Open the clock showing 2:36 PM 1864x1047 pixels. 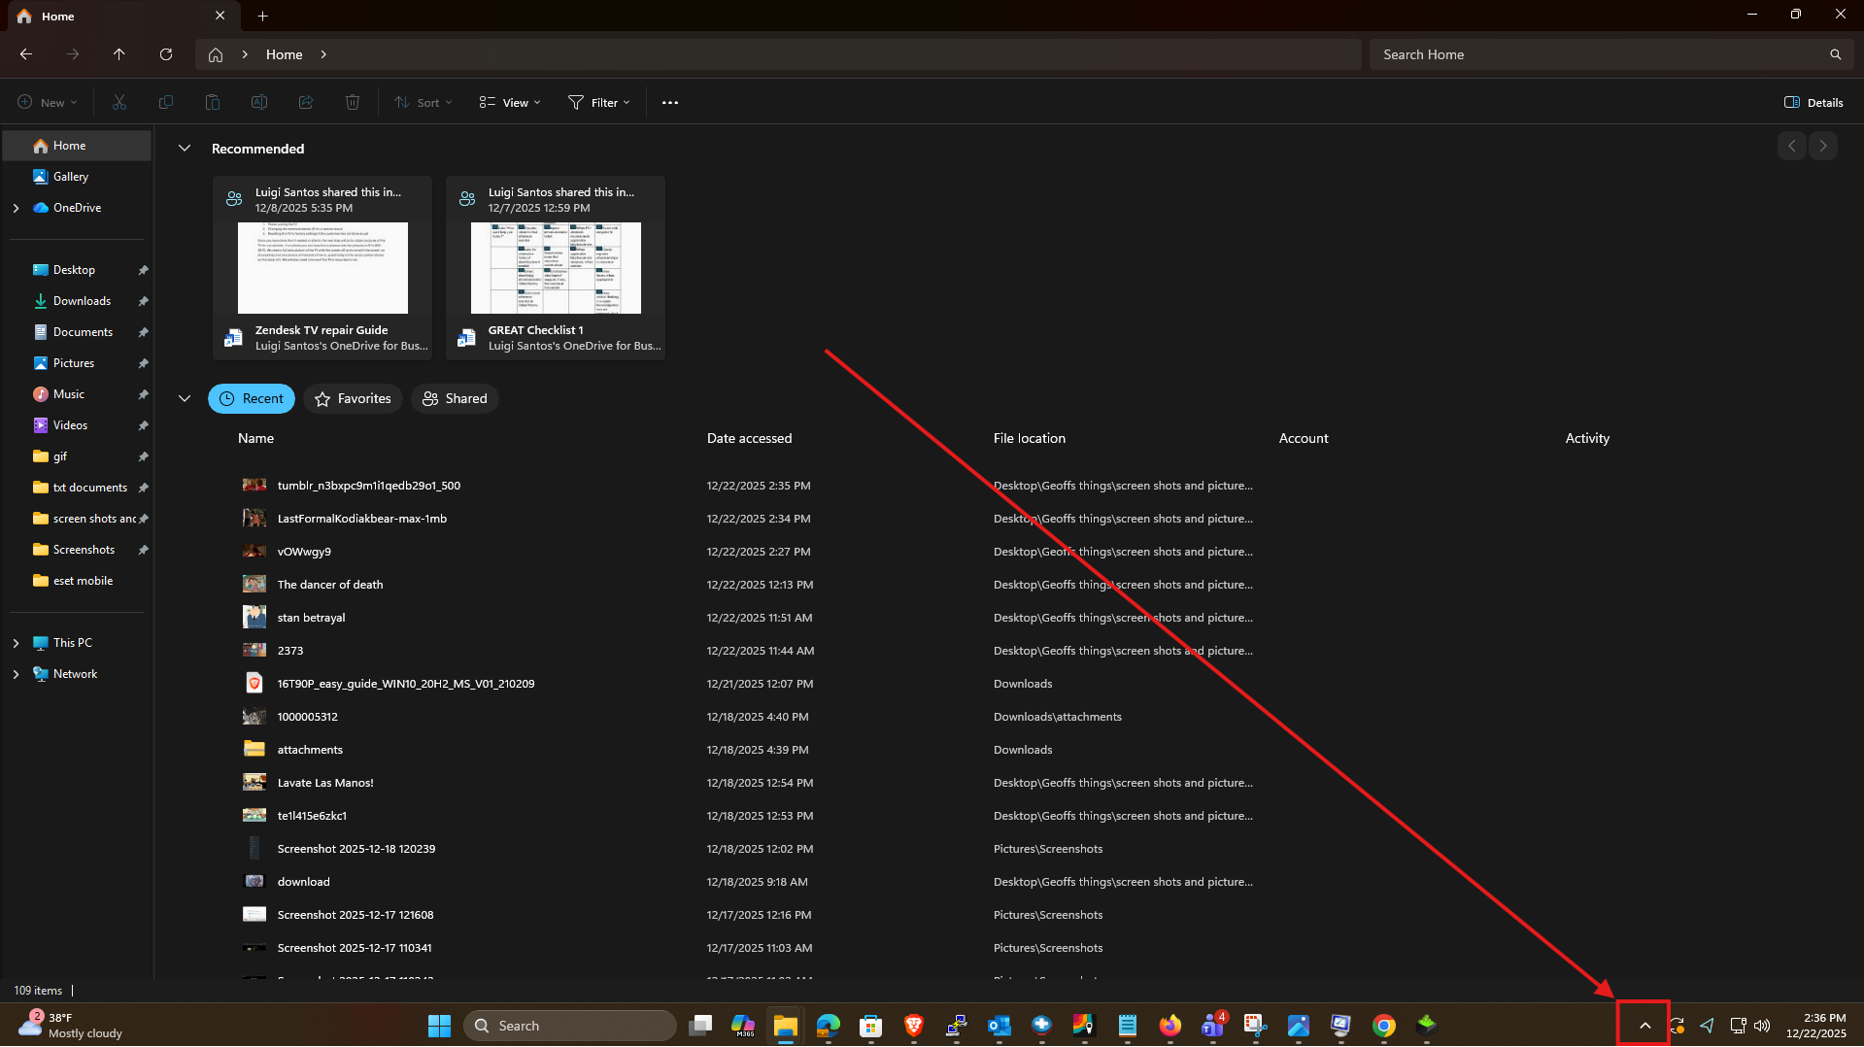(1815, 1026)
